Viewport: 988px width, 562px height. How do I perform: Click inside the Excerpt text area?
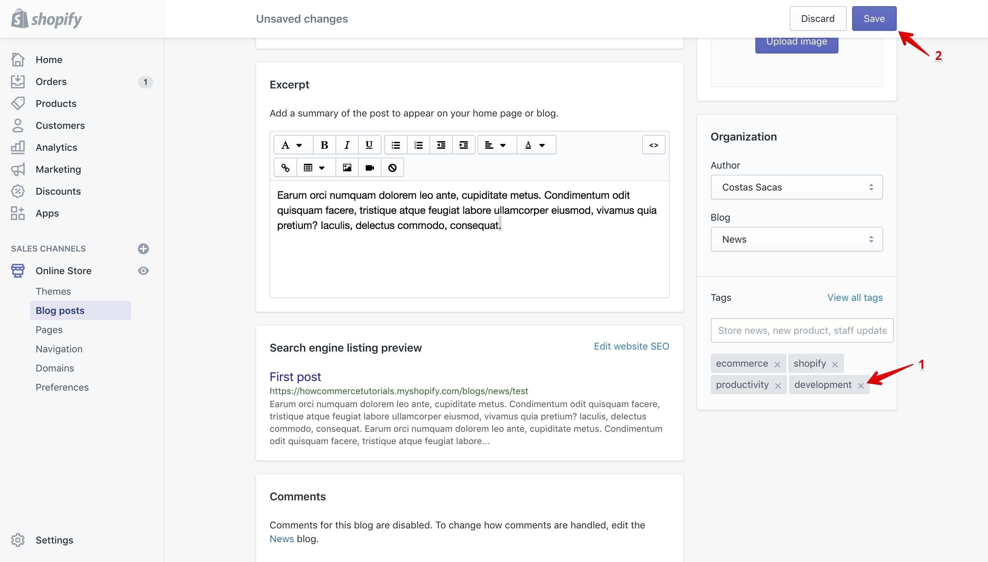click(469, 239)
